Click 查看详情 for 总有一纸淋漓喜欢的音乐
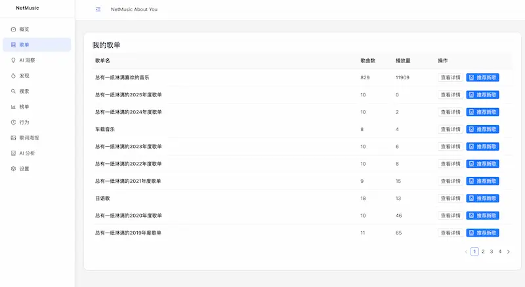525x287 pixels. 450,77
